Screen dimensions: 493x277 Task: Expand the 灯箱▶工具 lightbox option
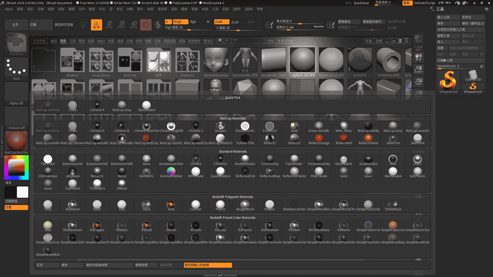460,60
